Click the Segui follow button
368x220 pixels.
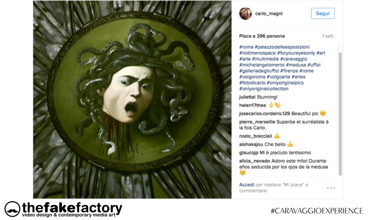tap(323, 13)
